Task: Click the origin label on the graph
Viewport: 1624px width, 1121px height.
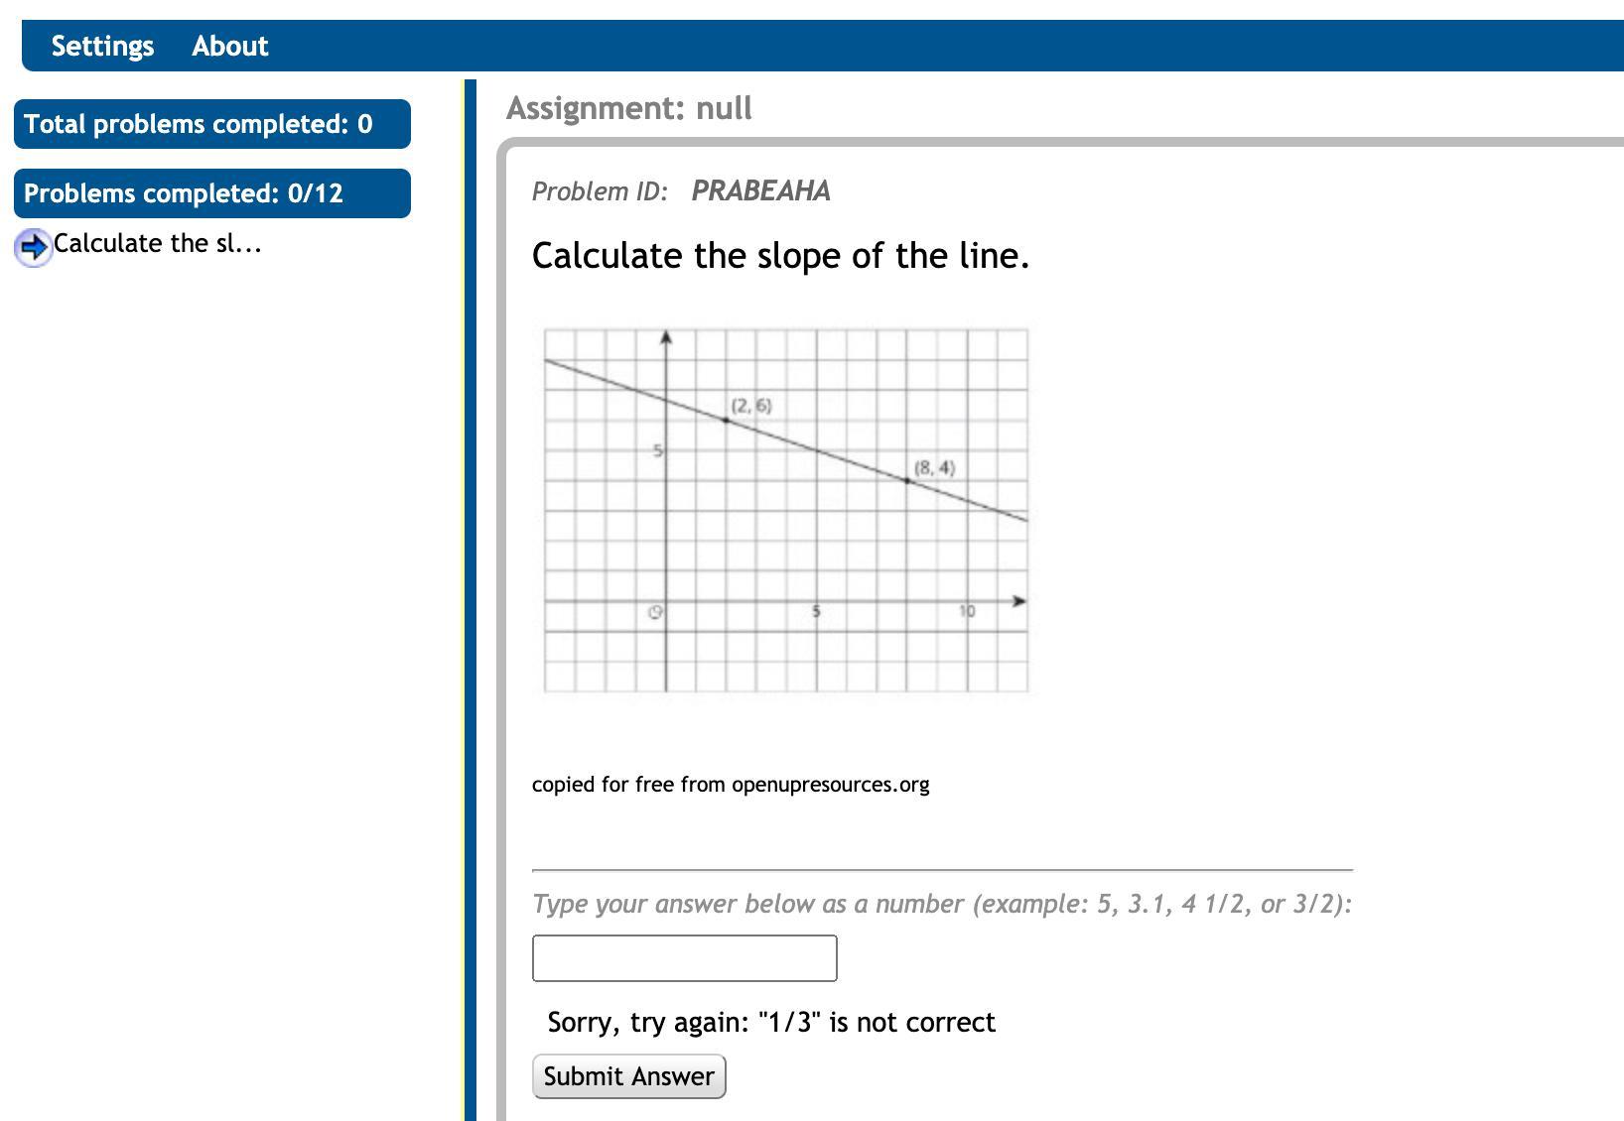Action: (x=654, y=612)
